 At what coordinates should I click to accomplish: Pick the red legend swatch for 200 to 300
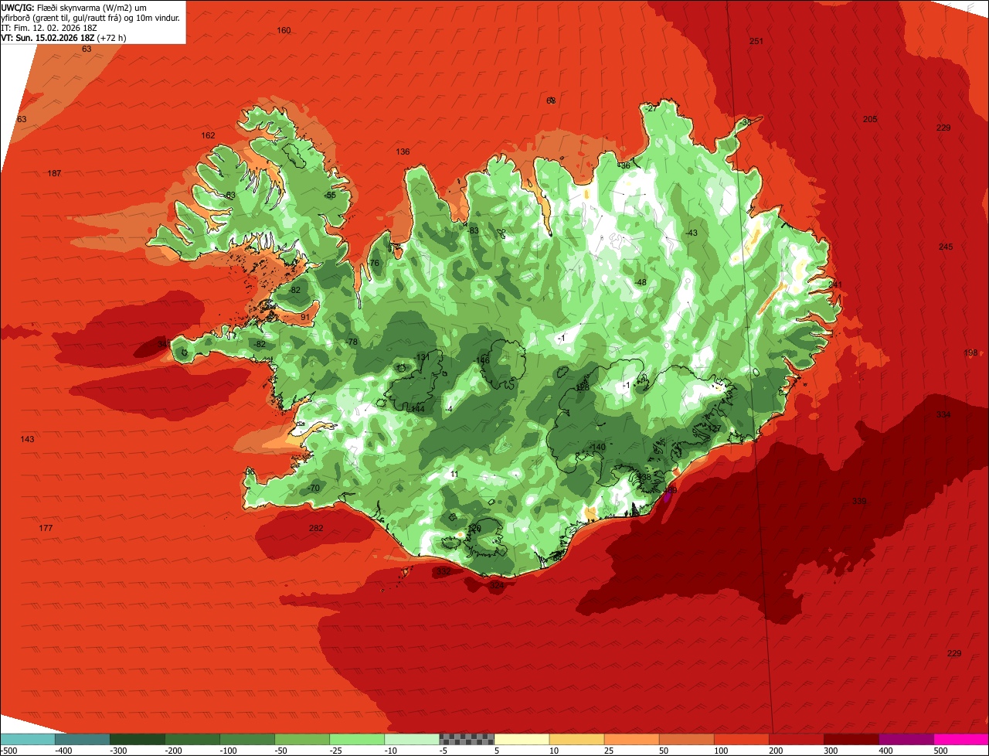point(796,739)
